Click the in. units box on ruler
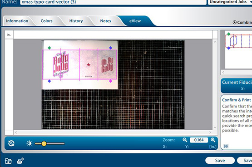This screenshot has height=167, width=252. click(x=9, y=34)
